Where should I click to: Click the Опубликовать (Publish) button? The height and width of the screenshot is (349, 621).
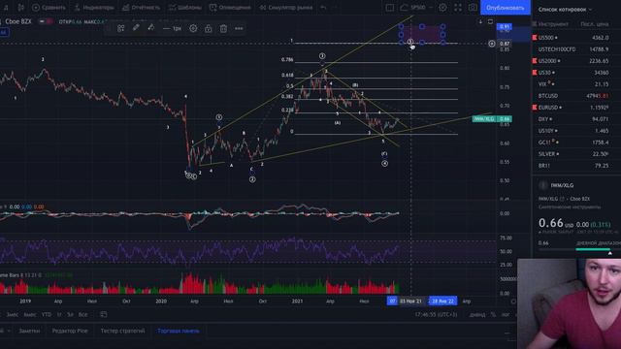point(505,8)
